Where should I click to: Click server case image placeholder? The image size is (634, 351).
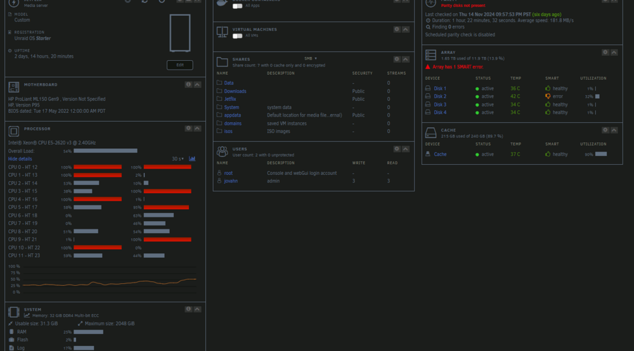click(x=180, y=33)
